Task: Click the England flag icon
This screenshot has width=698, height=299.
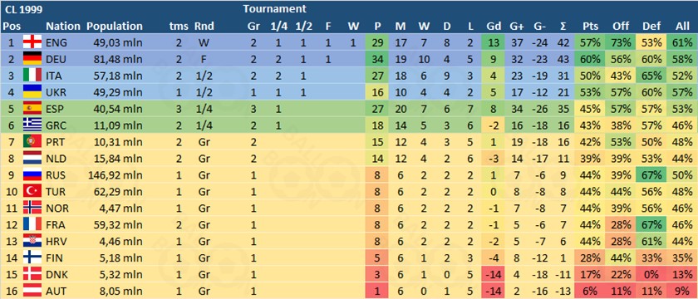Action: 32,42
